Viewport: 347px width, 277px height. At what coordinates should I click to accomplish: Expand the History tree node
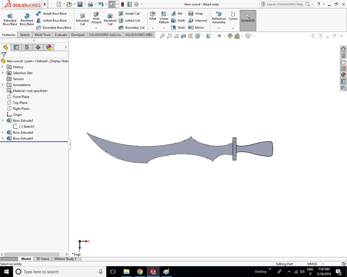click(3, 67)
